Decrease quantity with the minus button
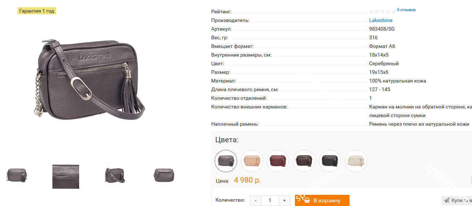 256,201
